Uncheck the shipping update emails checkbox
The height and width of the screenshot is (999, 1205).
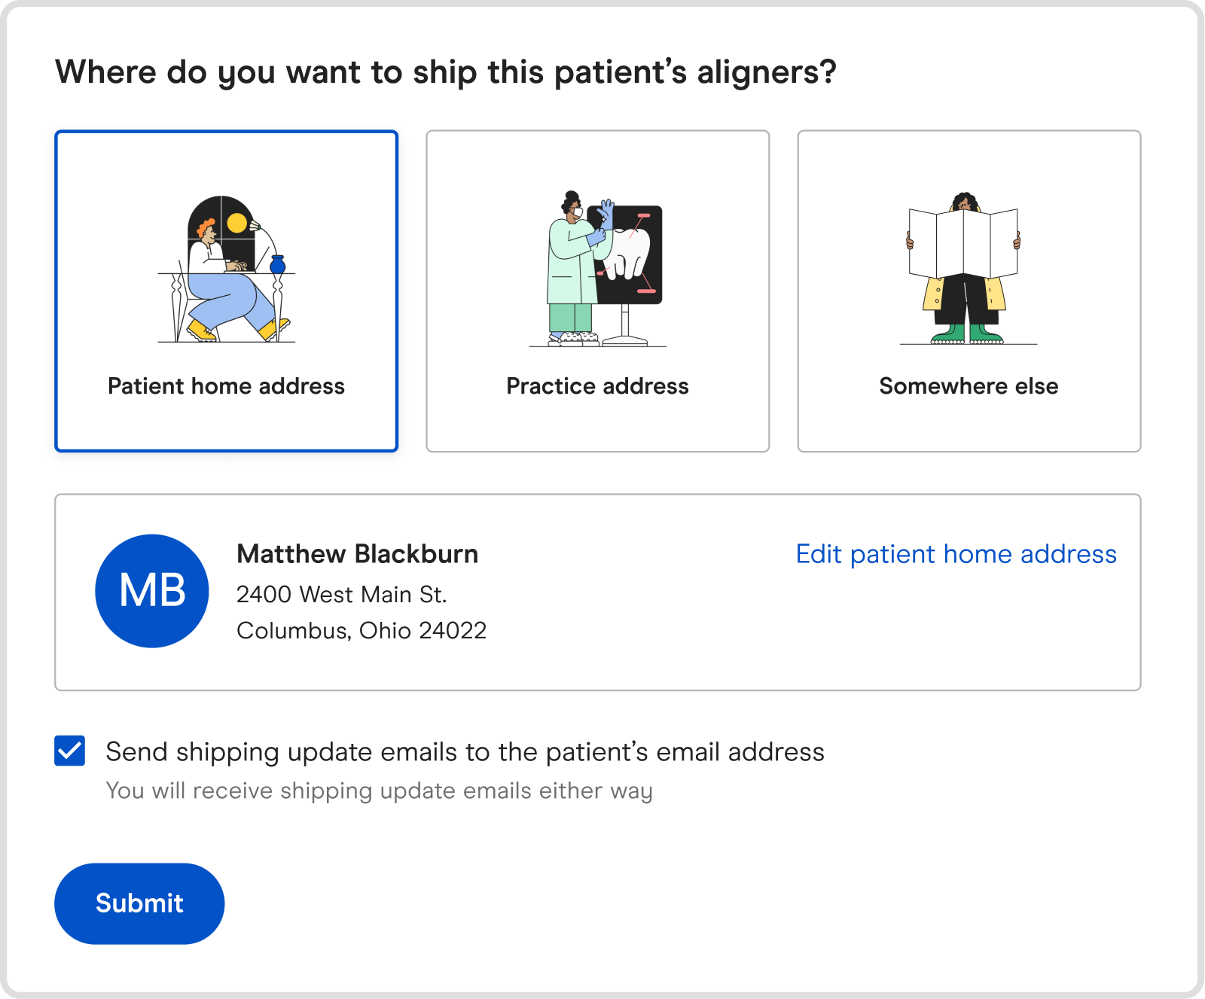[70, 751]
